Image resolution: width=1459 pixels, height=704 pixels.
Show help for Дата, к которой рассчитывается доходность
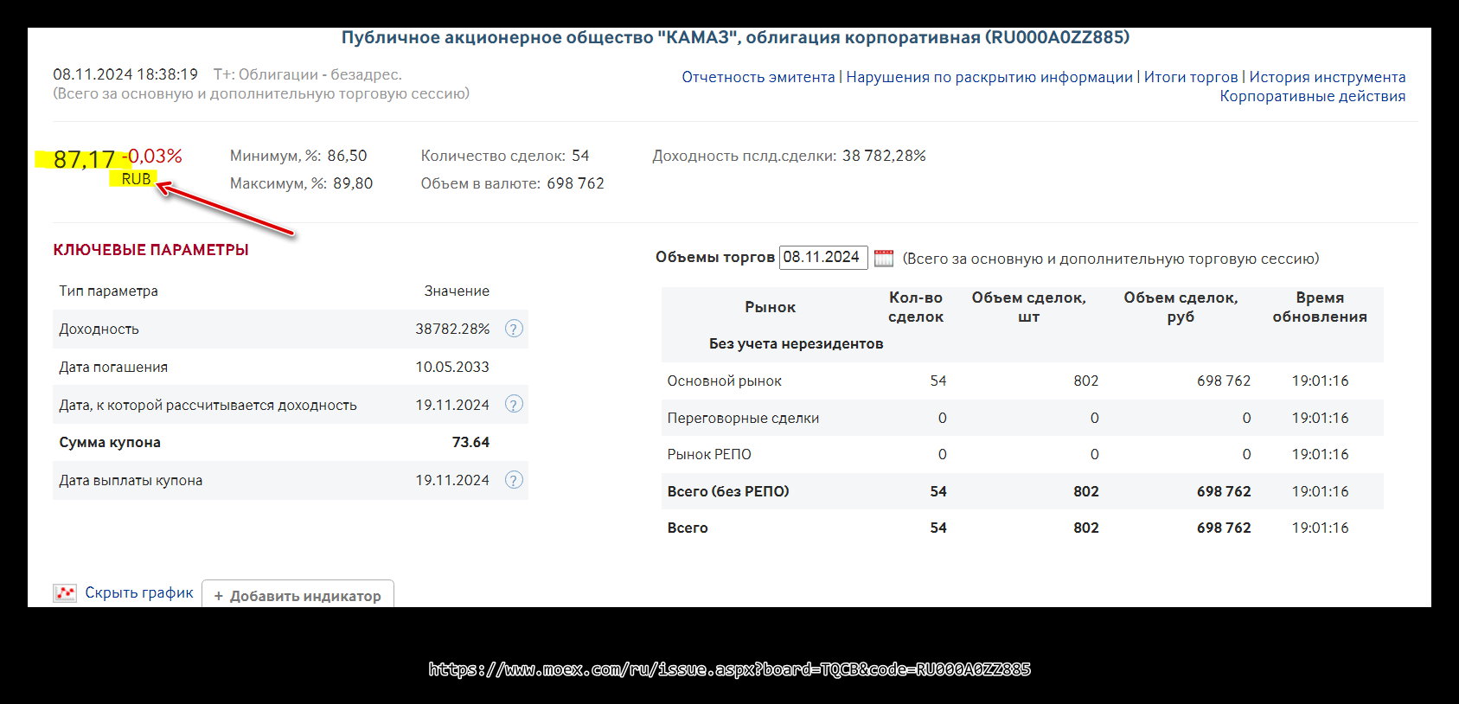pyautogui.click(x=514, y=404)
